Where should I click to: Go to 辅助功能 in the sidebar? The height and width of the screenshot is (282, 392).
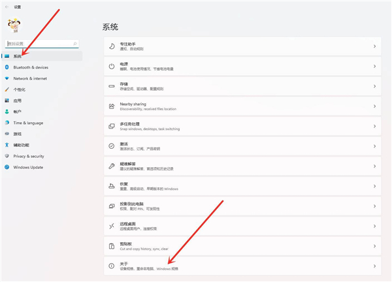[x=21, y=145]
